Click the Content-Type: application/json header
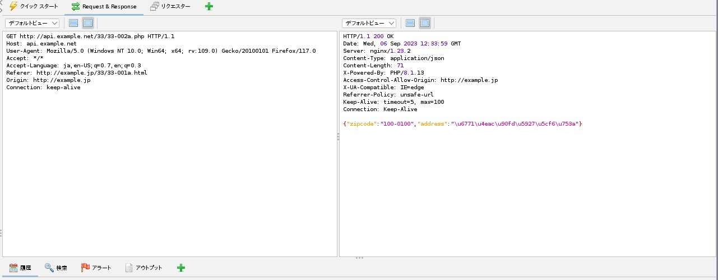The width and height of the screenshot is (718, 280). pyautogui.click(x=393, y=58)
